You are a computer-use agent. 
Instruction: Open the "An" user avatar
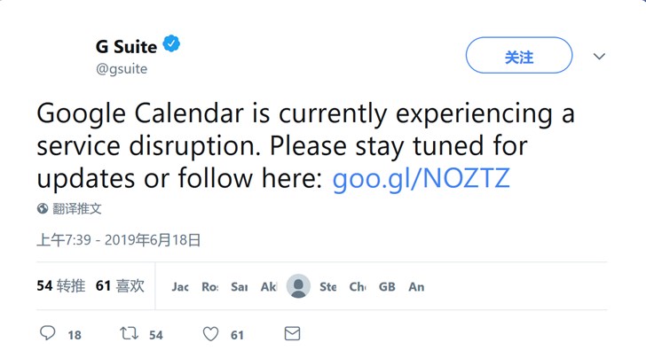[416, 287]
